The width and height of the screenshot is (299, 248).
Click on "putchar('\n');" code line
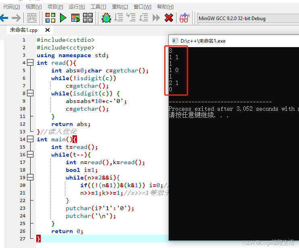click(x=91, y=216)
